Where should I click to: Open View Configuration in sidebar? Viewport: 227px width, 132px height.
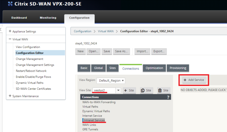(x=28, y=47)
